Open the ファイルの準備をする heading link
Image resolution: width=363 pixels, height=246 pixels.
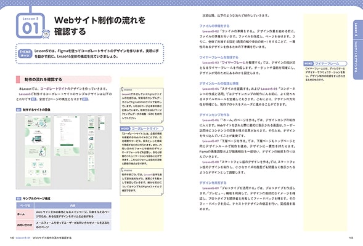(x=214, y=26)
